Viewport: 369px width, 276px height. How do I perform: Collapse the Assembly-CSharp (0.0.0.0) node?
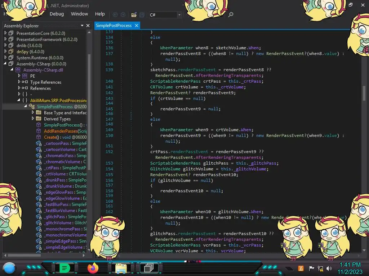coord(5,64)
